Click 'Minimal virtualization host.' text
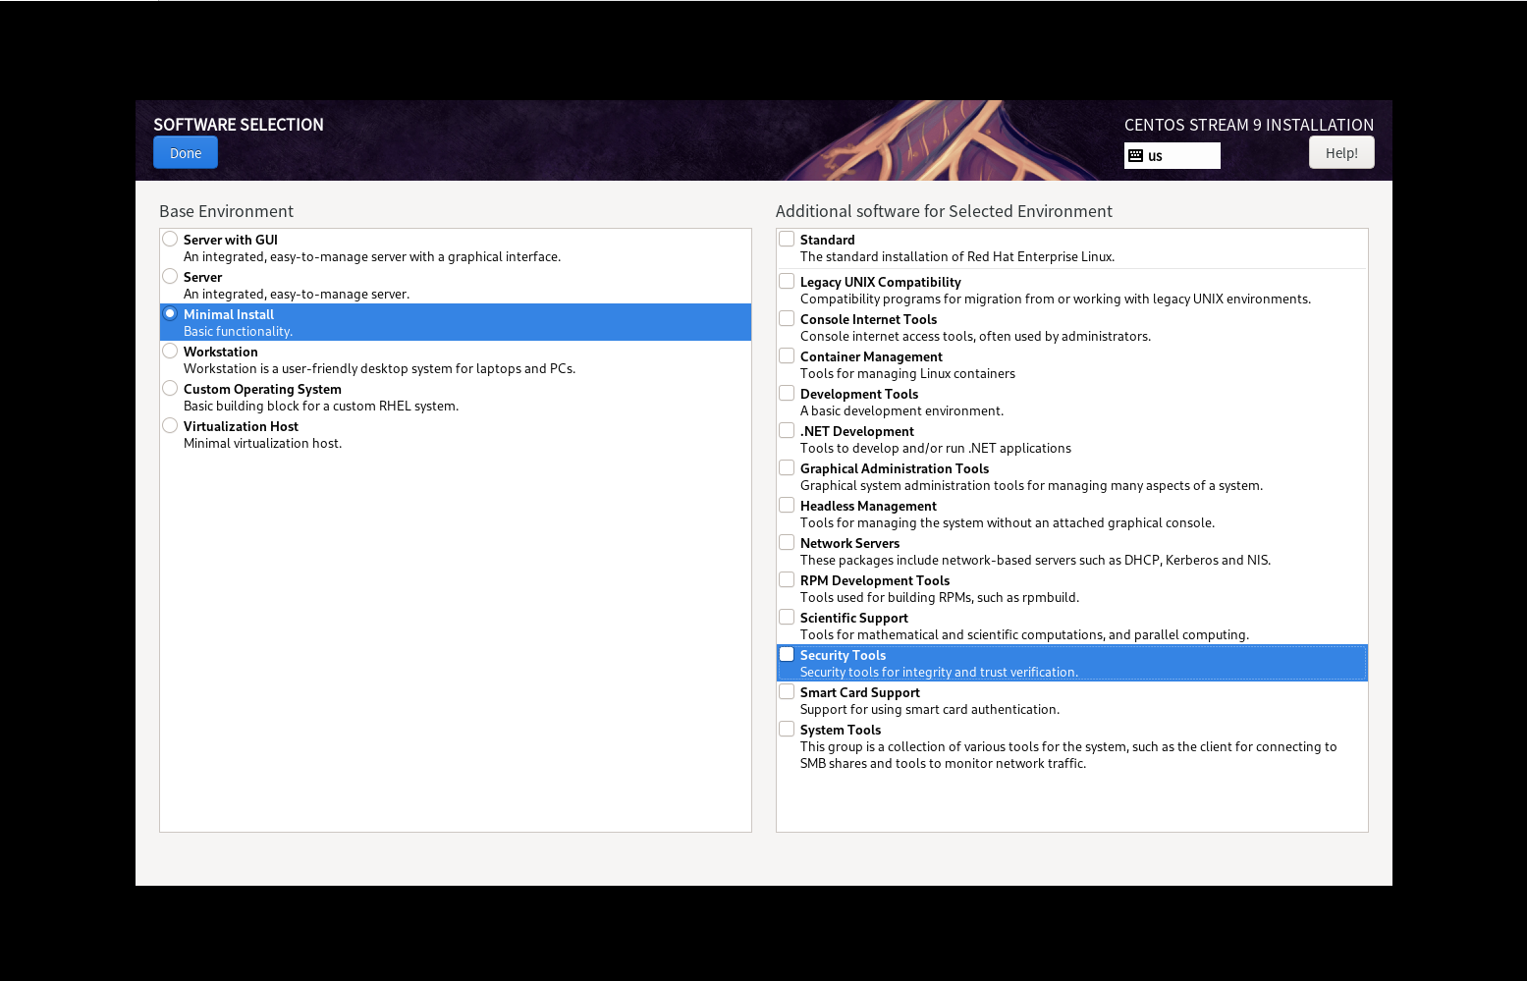The image size is (1527, 981). tap(263, 443)
